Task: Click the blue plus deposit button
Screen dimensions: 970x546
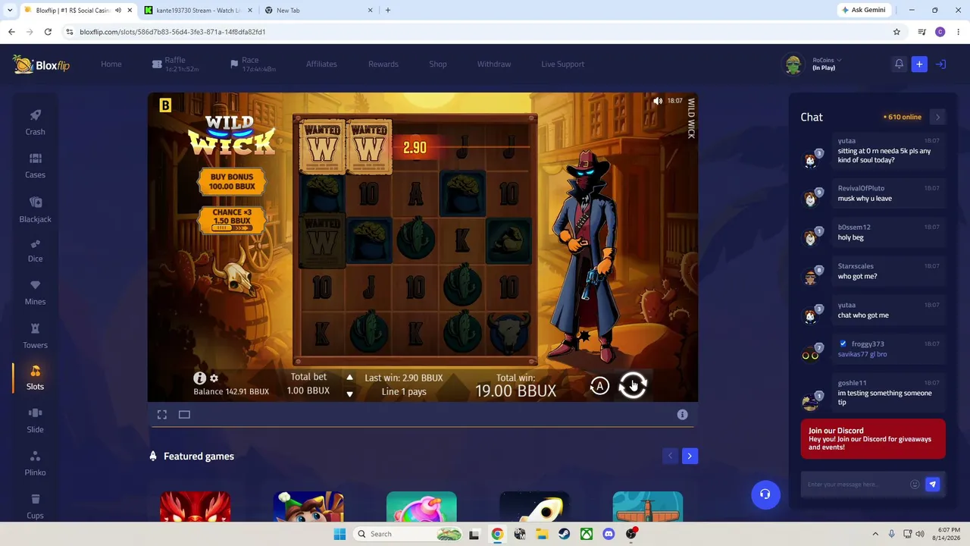Action: pyautogui.click(x=919, y=64)
